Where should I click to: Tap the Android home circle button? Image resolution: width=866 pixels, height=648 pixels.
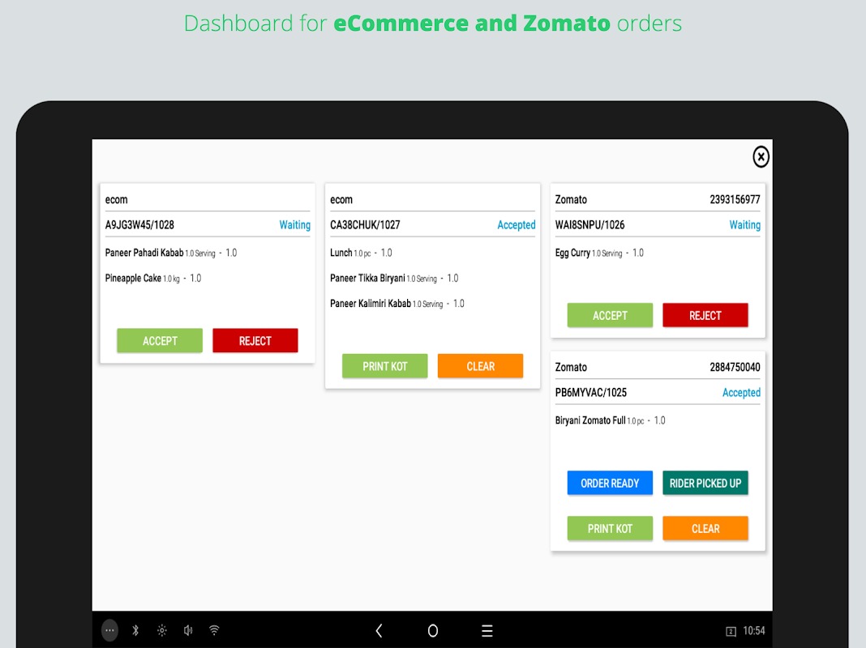(x=433, y=630)
